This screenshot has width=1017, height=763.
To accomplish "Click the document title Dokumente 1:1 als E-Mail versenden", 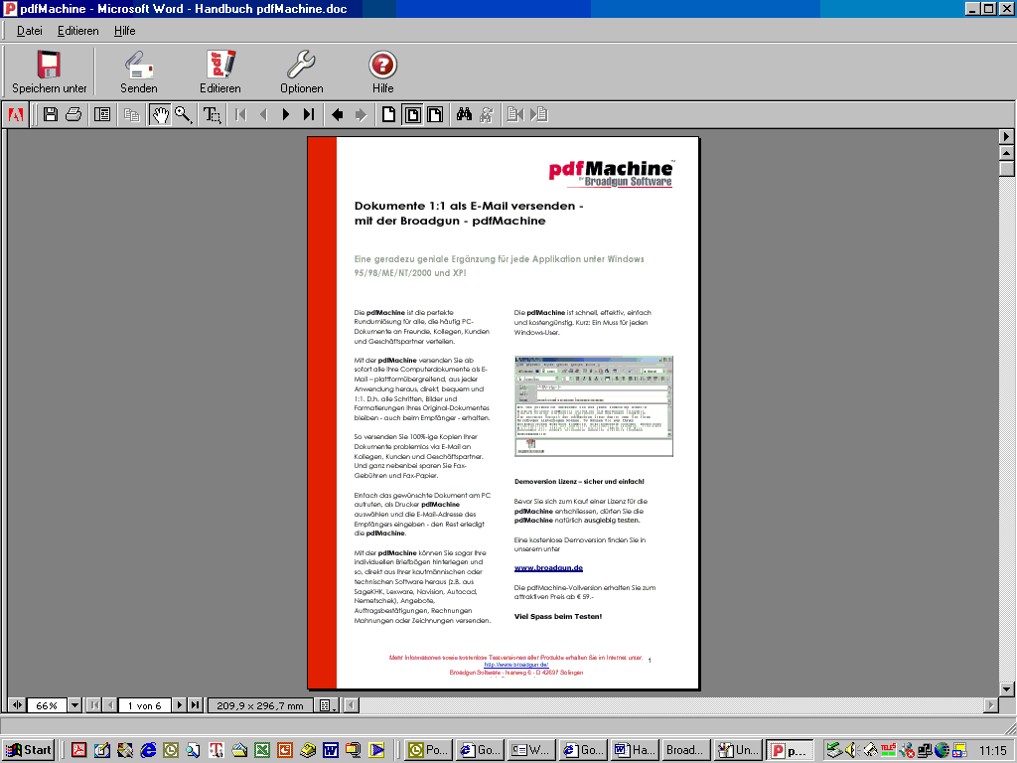I will (x=469, y=213).
